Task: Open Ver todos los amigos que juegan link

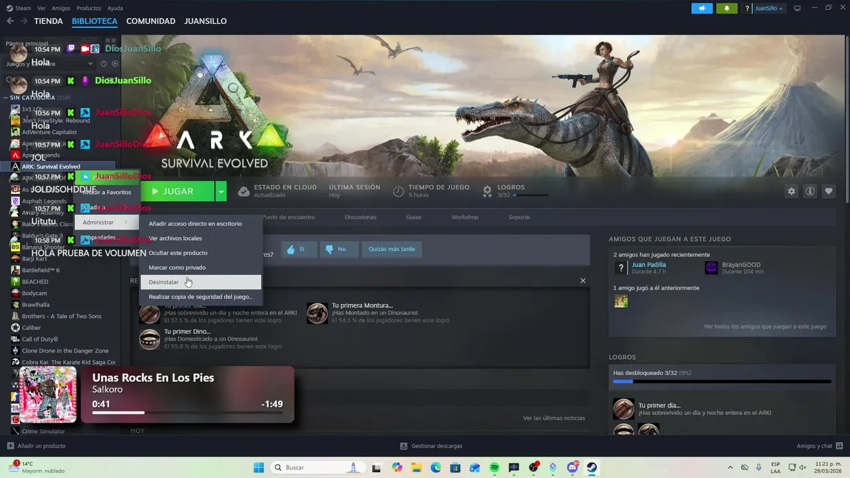Action: pyautogui.click(x=765, y=327)
